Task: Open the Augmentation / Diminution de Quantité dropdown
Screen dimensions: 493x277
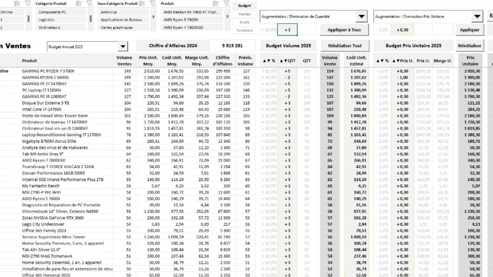Action: [359, 17]
